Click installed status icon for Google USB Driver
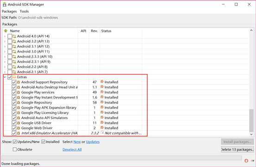Image resolution: width=256 pixels, height=167 pixels. pyautogui.click(x=102, y=123)
